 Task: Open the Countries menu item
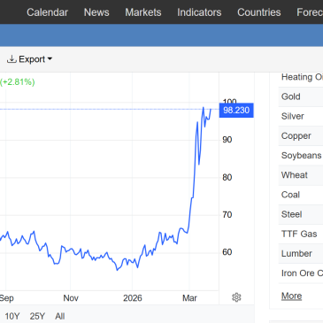coord(259,12)
